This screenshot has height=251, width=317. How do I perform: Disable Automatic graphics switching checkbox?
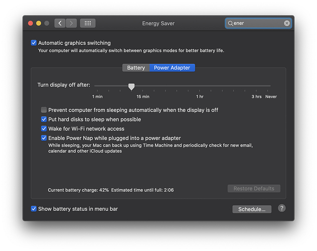point(34,43)
